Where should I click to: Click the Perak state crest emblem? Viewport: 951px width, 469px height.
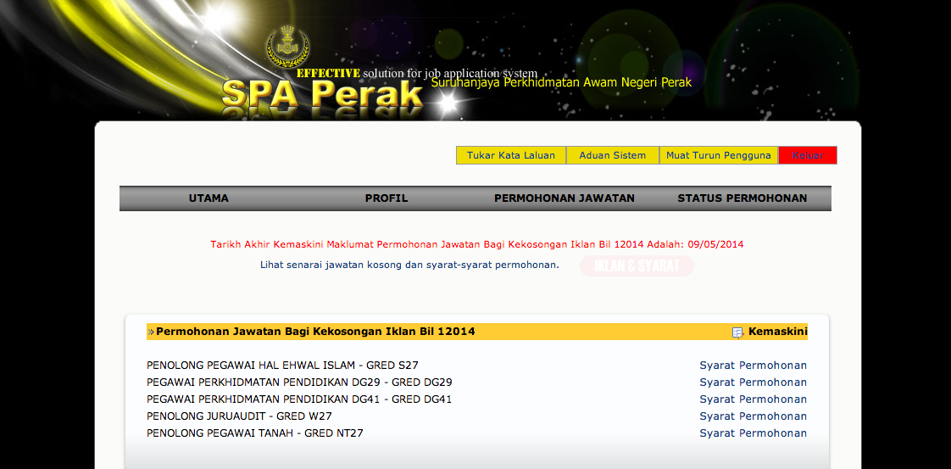pos(287,47)
